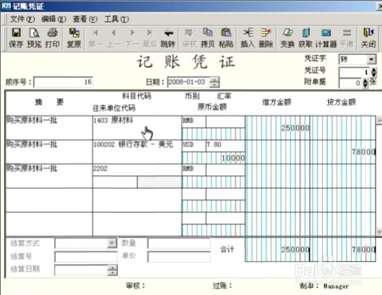Click original amount cell 10000
This screenshot has height=295, width=382.
click(x=214, y=158)
